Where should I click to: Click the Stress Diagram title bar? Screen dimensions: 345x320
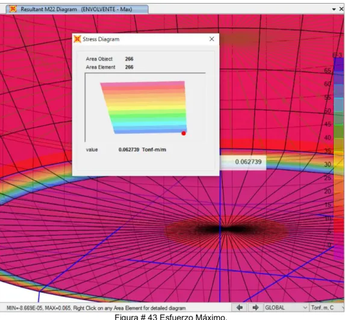[x=141, y=39]
